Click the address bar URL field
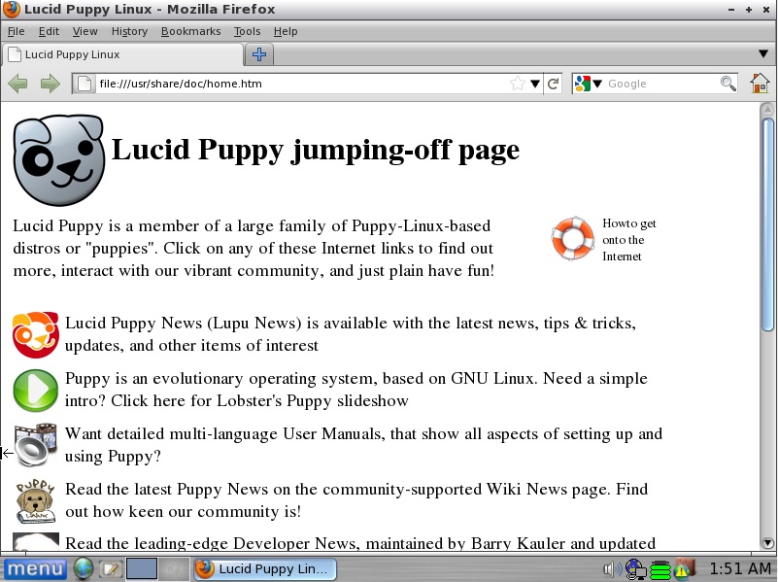This screenshot has width=778, height=582. tap(303, 84)
